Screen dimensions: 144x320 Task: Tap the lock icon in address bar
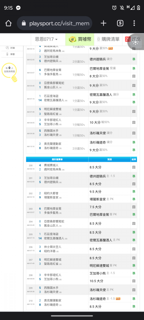tap(24, 23)
